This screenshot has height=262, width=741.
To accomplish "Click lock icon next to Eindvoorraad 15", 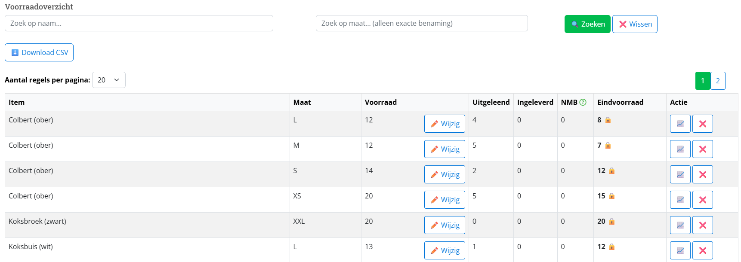I will coord(611,196).
